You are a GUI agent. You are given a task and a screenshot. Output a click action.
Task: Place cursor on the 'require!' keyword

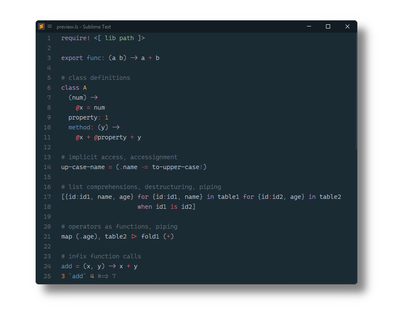[75, 38]
